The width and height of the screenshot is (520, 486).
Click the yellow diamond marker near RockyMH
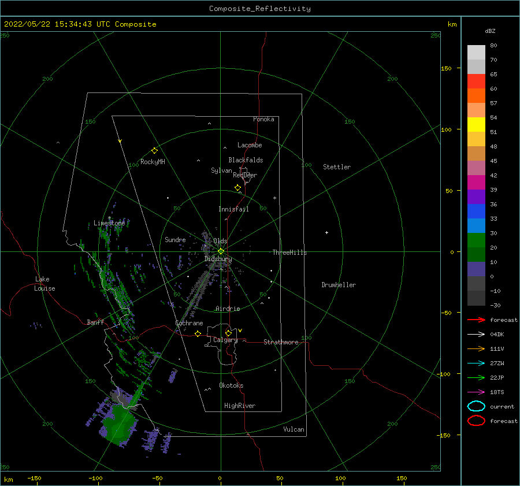pos(154,151)
